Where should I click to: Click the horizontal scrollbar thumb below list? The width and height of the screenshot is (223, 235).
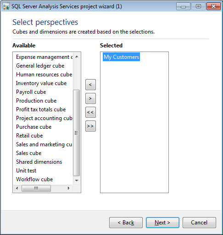pyautogui.click(x=36, y=188)
